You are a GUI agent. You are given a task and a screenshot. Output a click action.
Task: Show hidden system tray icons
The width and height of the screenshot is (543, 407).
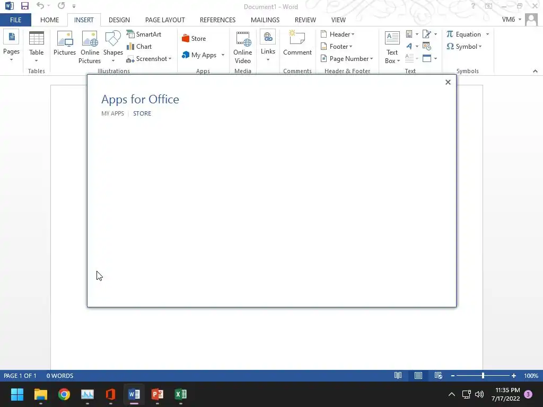point(452,394)
